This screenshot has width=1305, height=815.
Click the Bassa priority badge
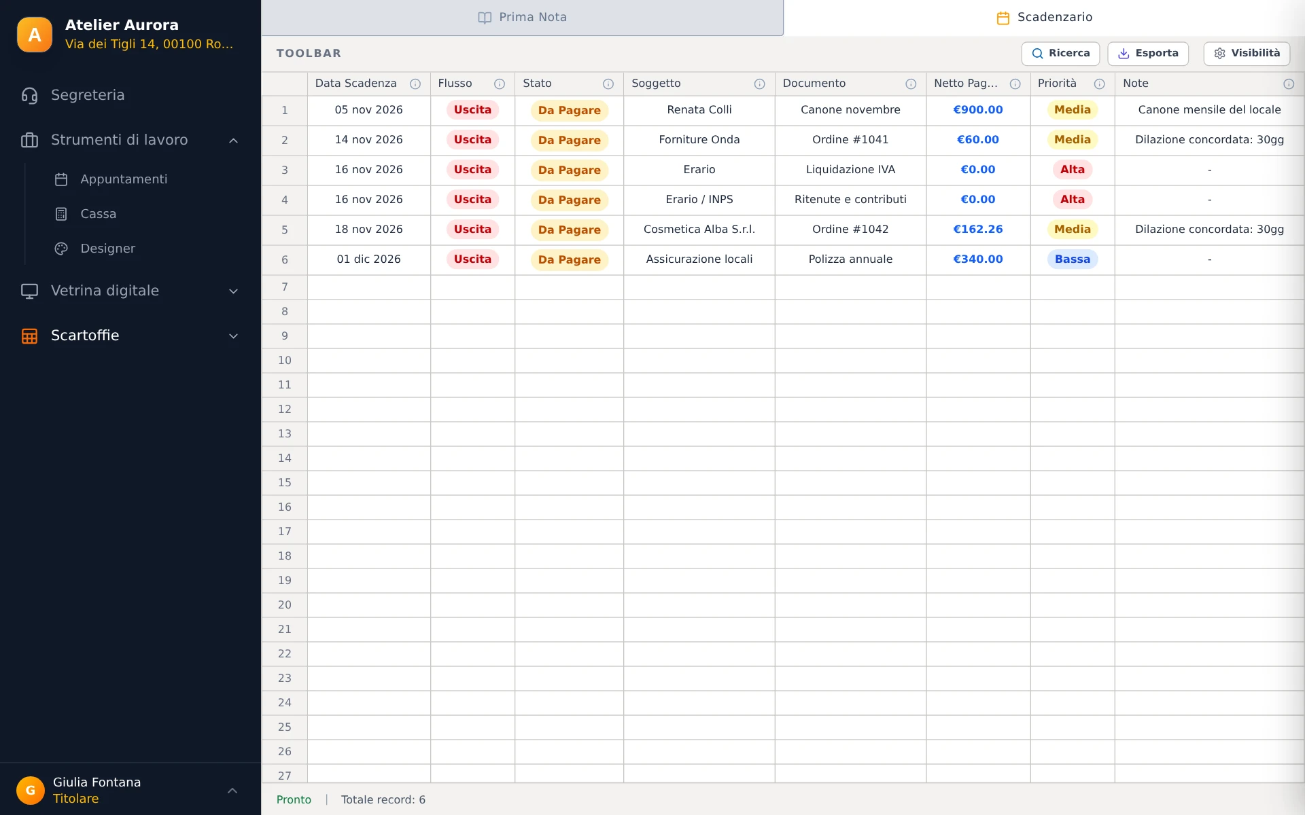[x=1073, y=259]
